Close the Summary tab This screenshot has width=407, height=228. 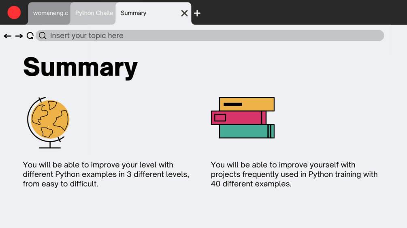coord(184,13)
